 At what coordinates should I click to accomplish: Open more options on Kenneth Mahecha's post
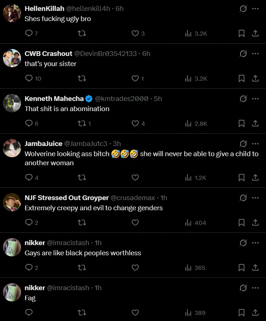[255, 99]
